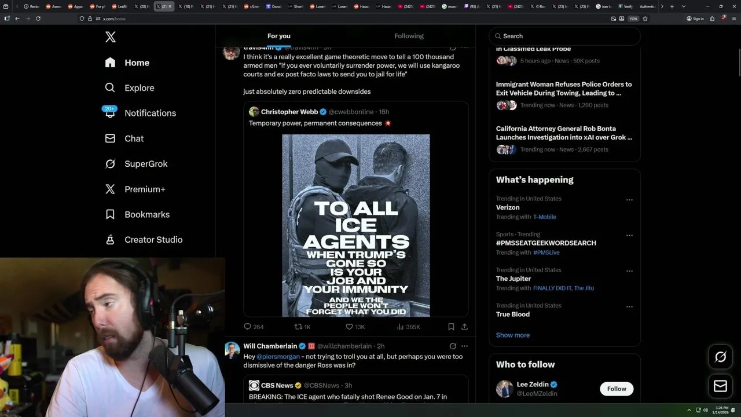Open the floating Grok button
The width and height of the screenshot is (741, 417).
click(x=721, y=357)
